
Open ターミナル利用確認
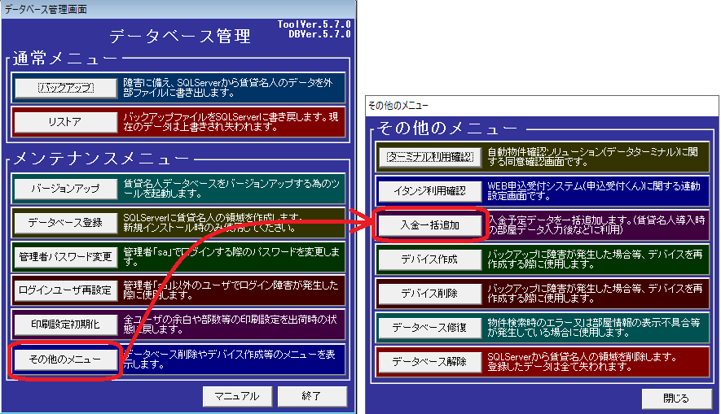point(429,156)
